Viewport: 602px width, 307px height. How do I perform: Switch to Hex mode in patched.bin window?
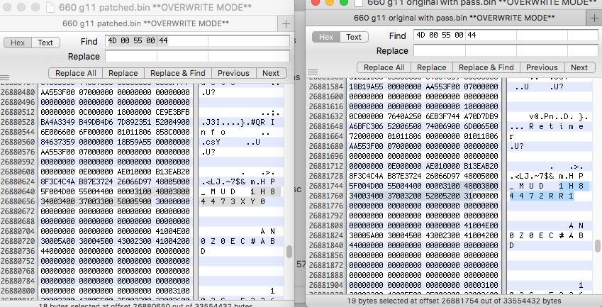click(18, 43)
